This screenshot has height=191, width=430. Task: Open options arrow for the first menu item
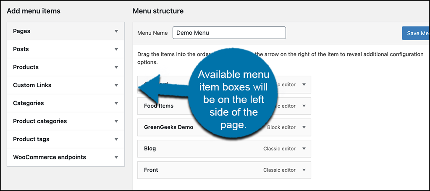coord(304,85)
